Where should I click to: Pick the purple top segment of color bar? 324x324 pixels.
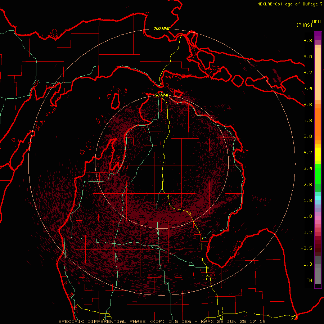[x=318, y=36]
